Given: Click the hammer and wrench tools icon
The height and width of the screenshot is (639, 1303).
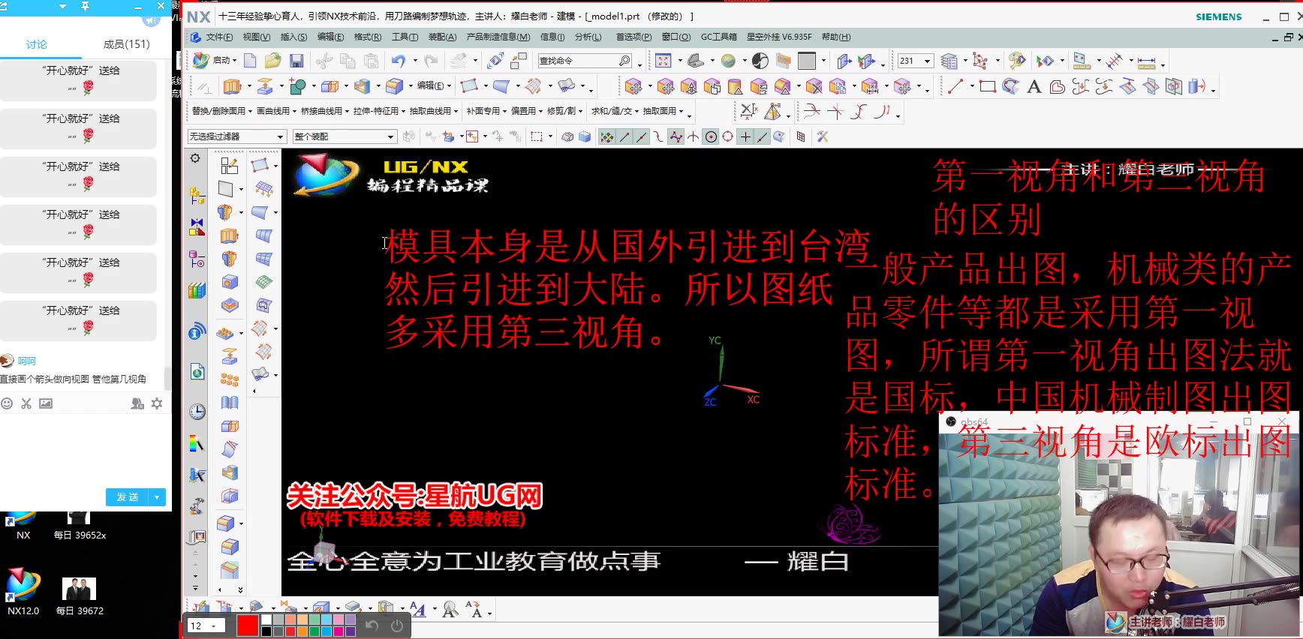Looking at the screenshot, I should pos(823,136).
